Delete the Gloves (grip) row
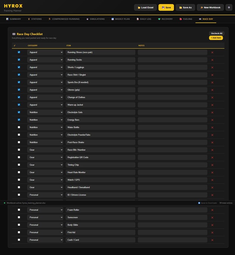The image size is (235, 255). pos(212,90)
